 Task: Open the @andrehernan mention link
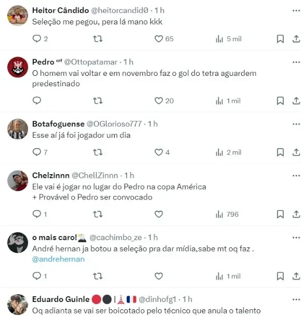click(x=58, y=259)
